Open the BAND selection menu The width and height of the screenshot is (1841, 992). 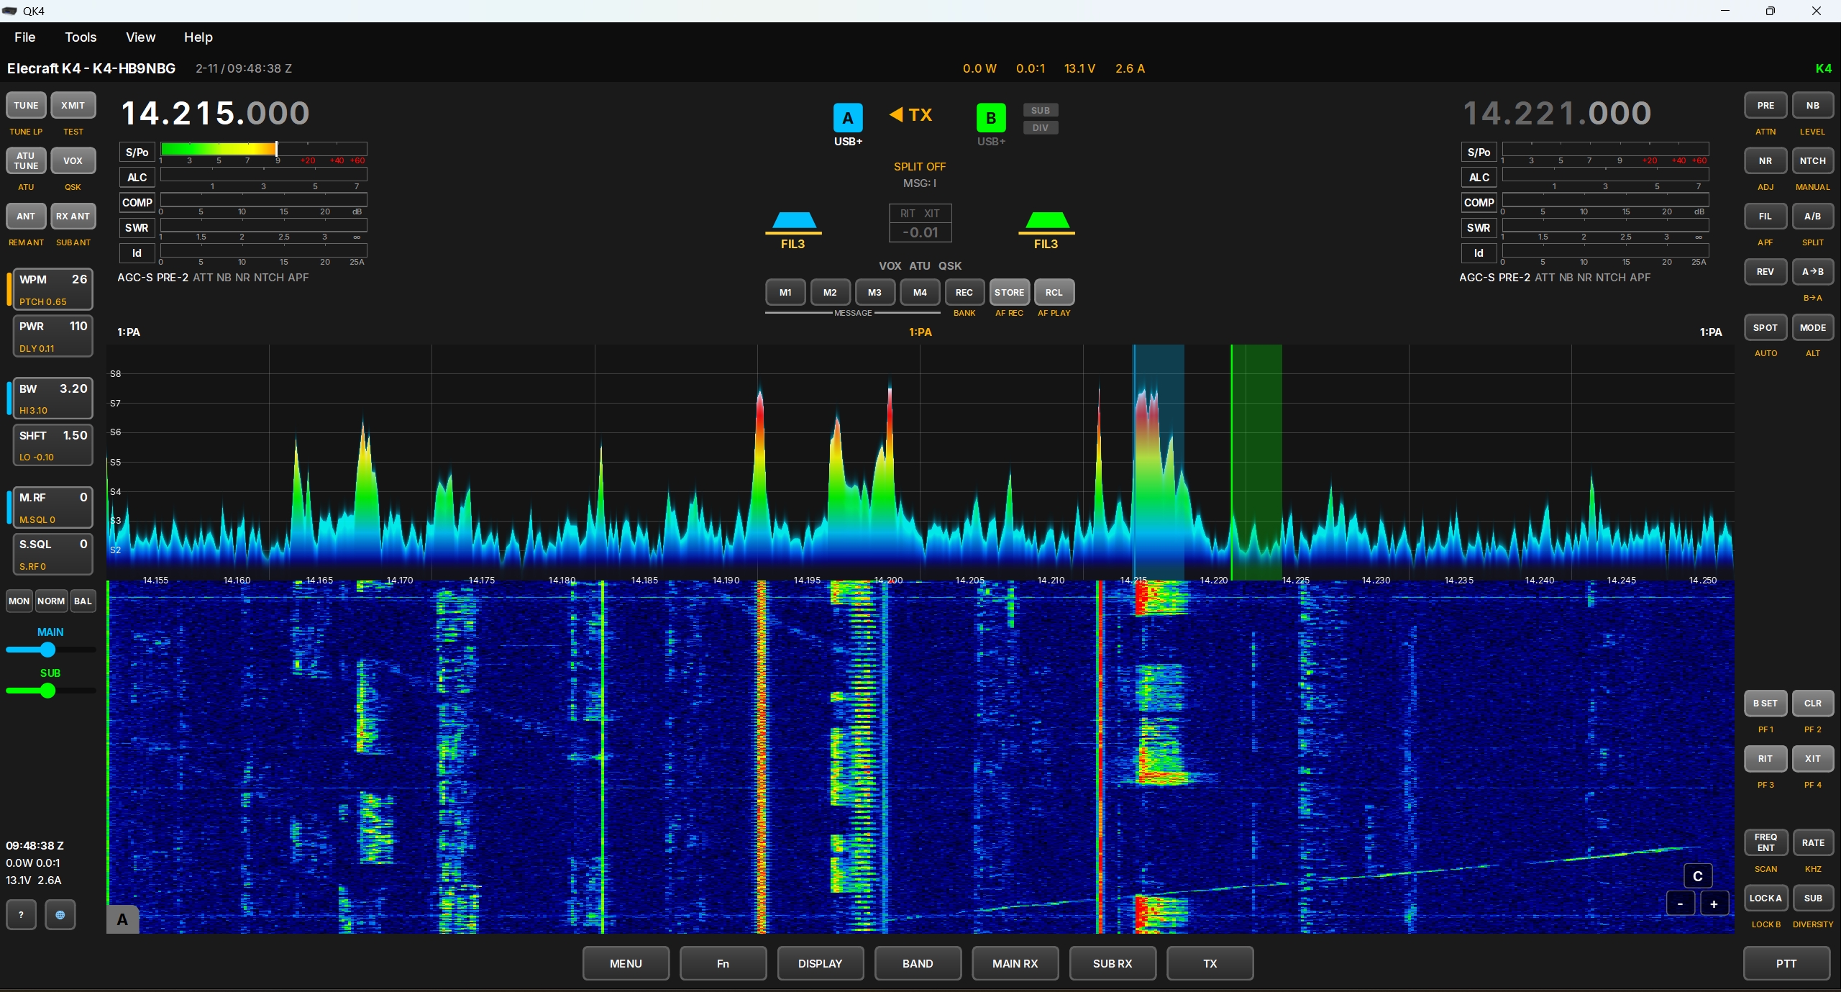pos(918,963)
